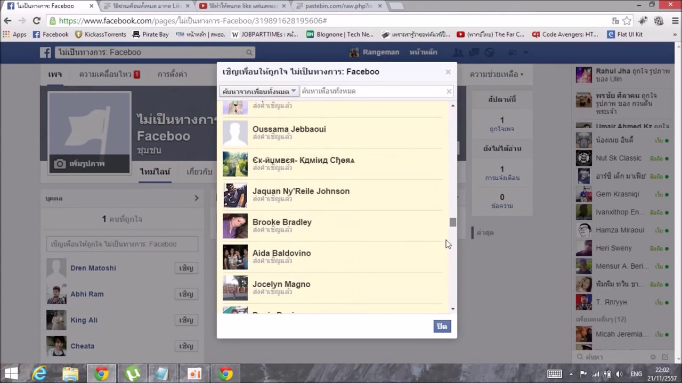Click the Facebook search magnifier icon
Image resolution: width=682 pixels, height=383 pixels.
click(x=249, y=53)
